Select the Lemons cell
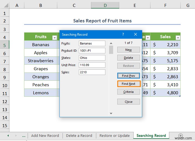 [x=41, y=93]
